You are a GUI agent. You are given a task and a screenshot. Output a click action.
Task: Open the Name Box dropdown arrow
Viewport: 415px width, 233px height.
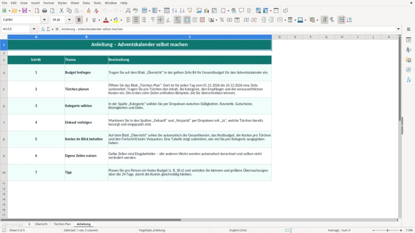click(34, 29)
